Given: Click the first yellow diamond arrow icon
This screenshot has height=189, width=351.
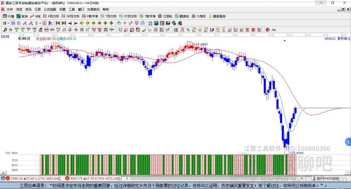Looking at the screenshot, I should [x=82, y=23].
